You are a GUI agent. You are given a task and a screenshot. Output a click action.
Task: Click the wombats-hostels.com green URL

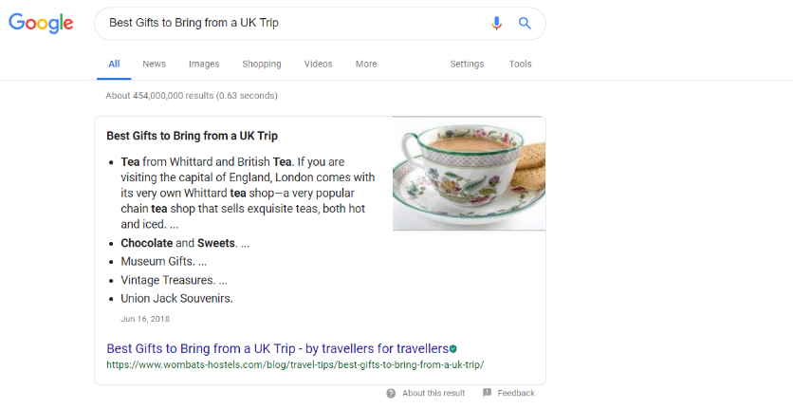(295, 365)
